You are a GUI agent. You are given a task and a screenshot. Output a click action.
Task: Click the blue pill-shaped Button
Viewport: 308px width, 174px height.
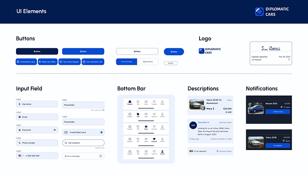(x=174, y=51)
